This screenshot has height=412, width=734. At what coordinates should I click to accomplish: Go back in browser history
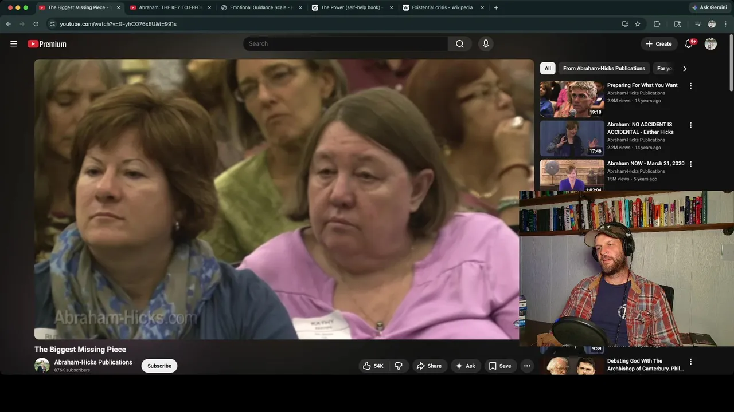(x=9, y=24)
